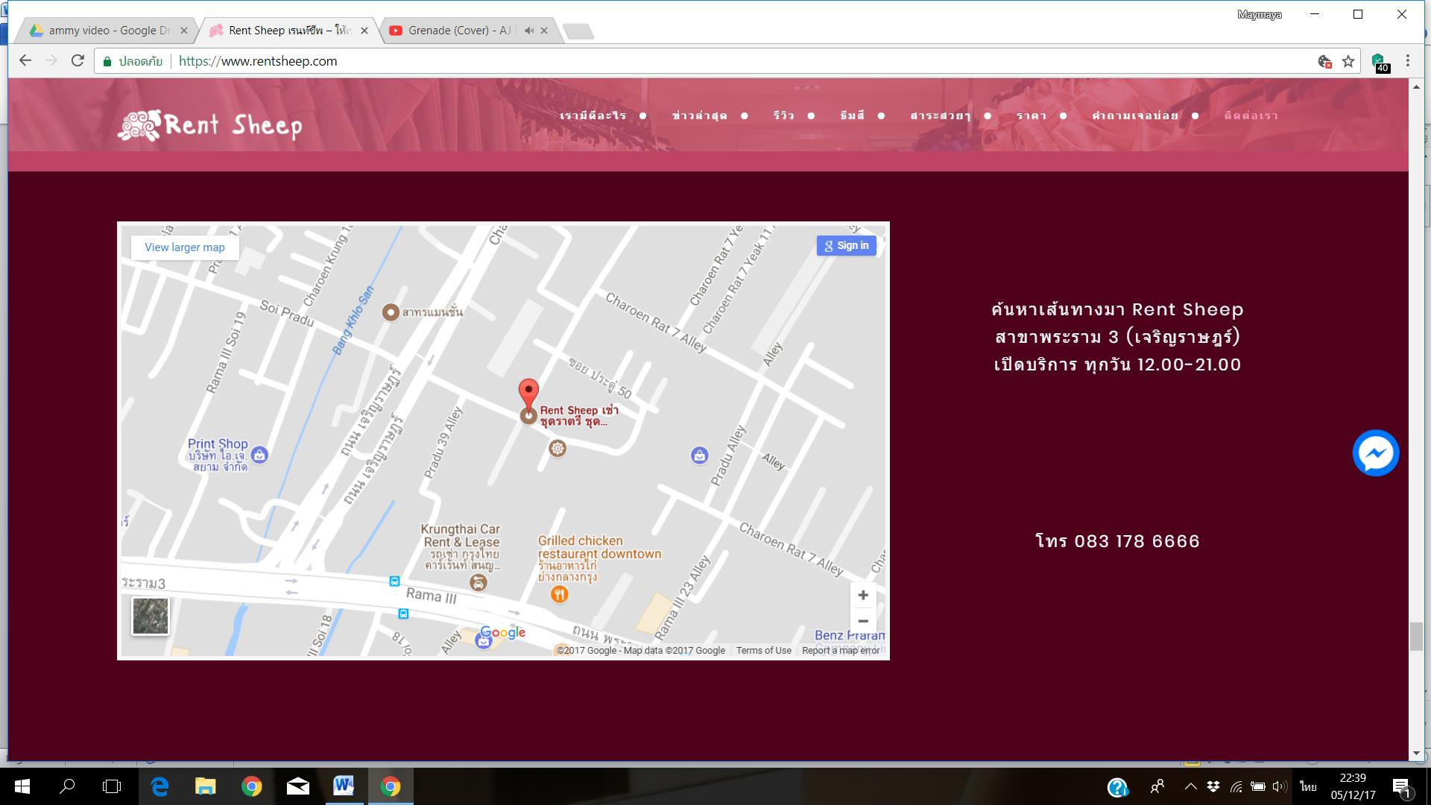Zoom in on the map

pos(862,595)
